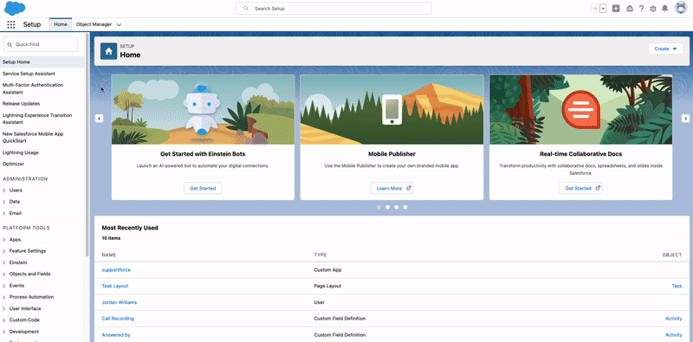The height and width of the screenshot is (342, 693).
Task: Focus the Search Setup field
Action: click(334, 9)
